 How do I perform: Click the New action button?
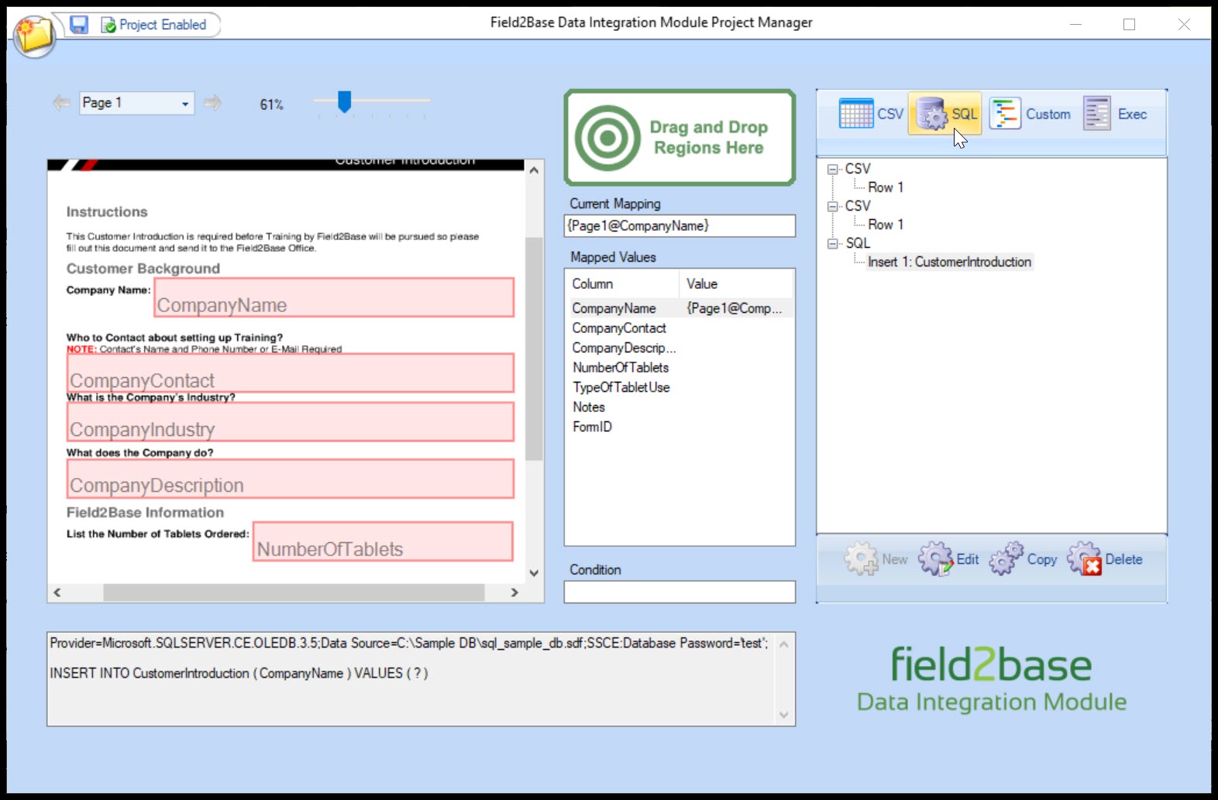click(876, 559)
